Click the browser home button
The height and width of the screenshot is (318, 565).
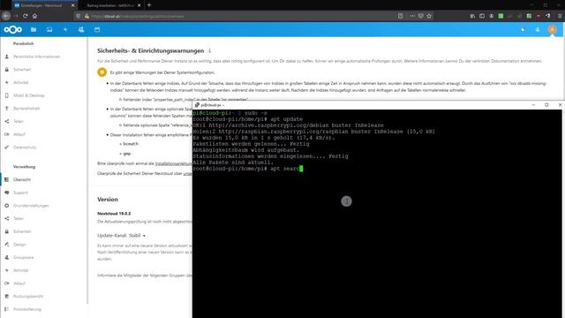[x=34, y=16]
